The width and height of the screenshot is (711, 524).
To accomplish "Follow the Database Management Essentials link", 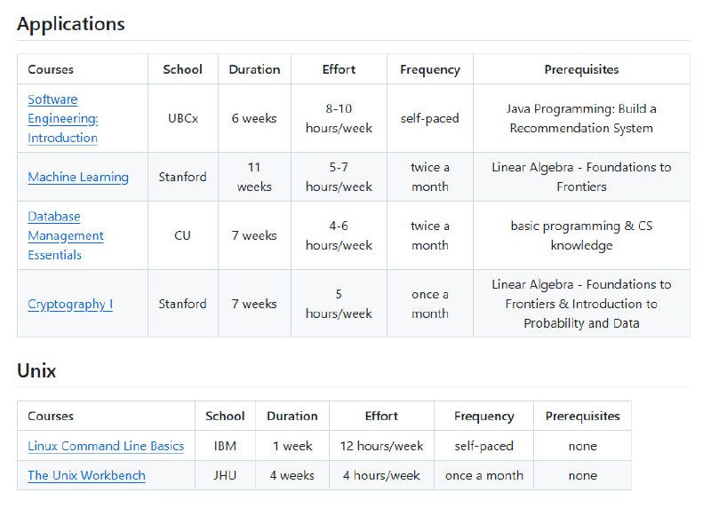I will tap(66, 235).
